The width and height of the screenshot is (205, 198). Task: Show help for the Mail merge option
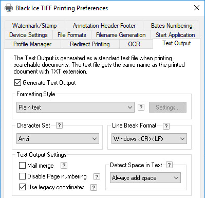[x=64, y=166]
